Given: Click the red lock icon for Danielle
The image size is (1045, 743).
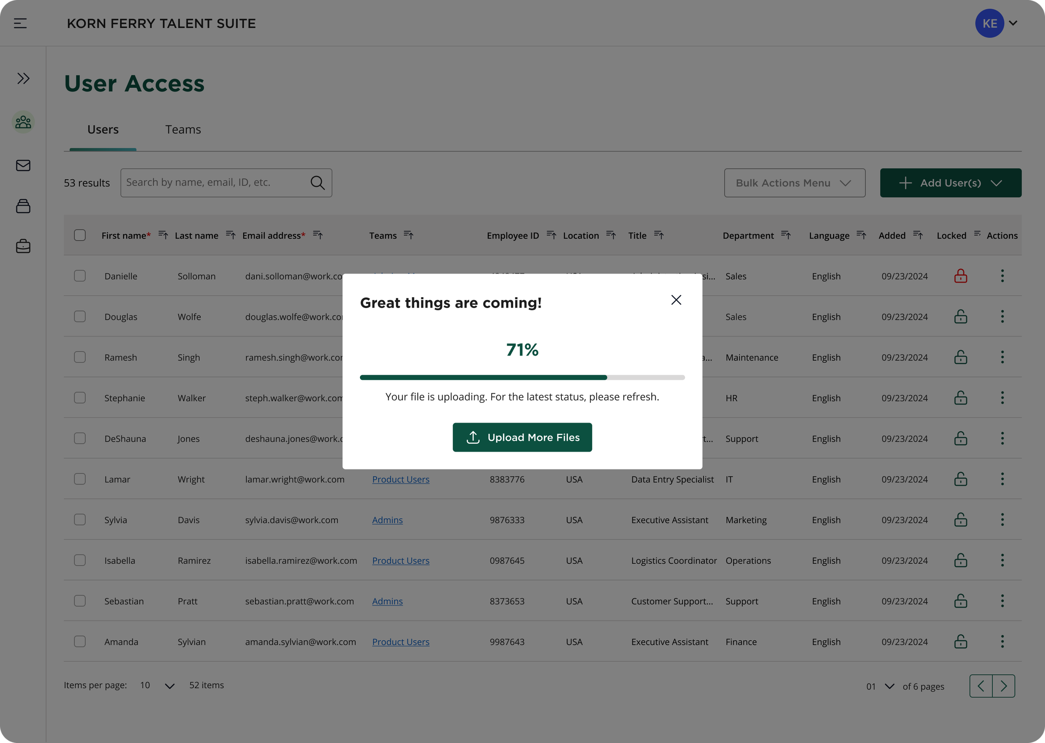Looking at the screenshot, I should tap(961, 276).
